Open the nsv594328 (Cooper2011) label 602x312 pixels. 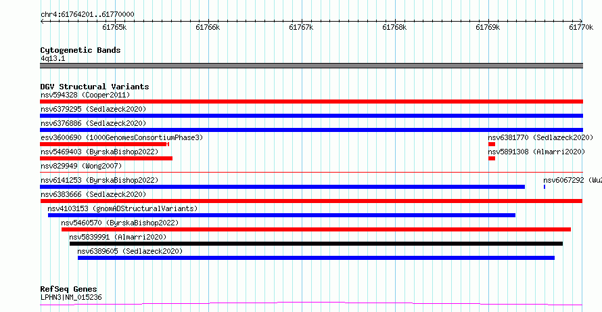[x=85, y=95]
